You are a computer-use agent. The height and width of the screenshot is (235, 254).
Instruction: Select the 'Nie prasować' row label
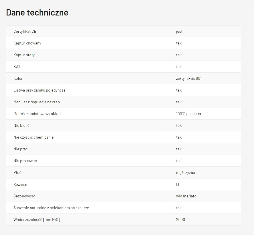pyautogui.click(x=25, y=161)
